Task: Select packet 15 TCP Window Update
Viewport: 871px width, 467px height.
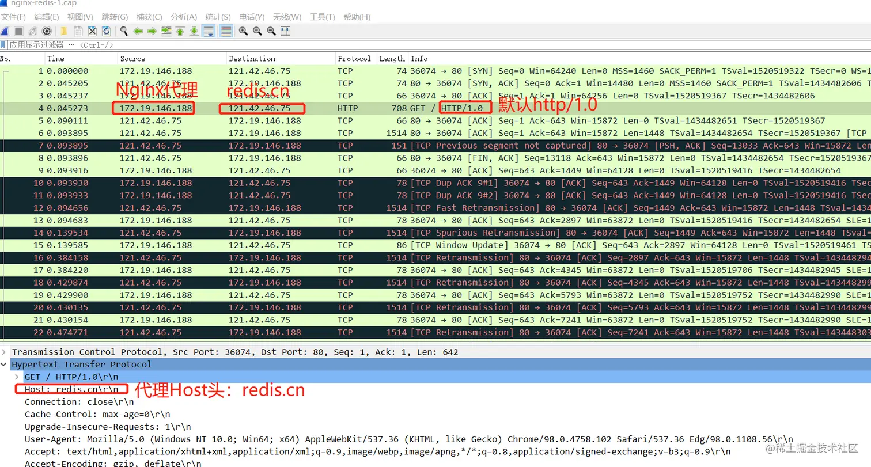Action: click(435, 245)
